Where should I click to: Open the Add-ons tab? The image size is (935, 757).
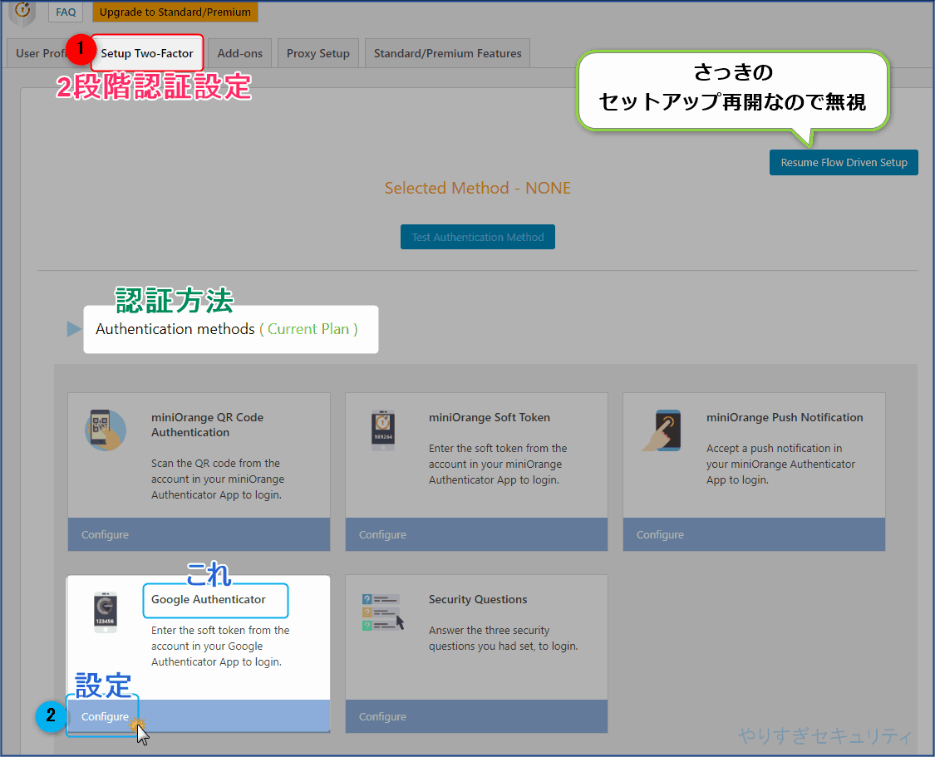click(x=239, y=53)
